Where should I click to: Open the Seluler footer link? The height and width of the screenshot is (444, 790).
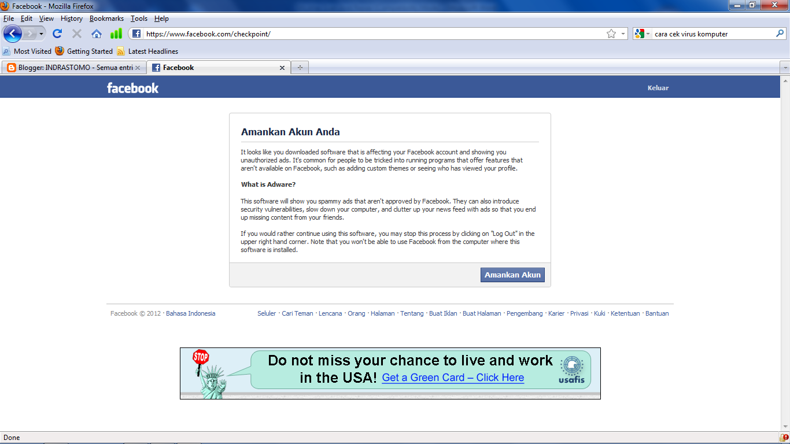pyautogui.click(x=267, y=313)
